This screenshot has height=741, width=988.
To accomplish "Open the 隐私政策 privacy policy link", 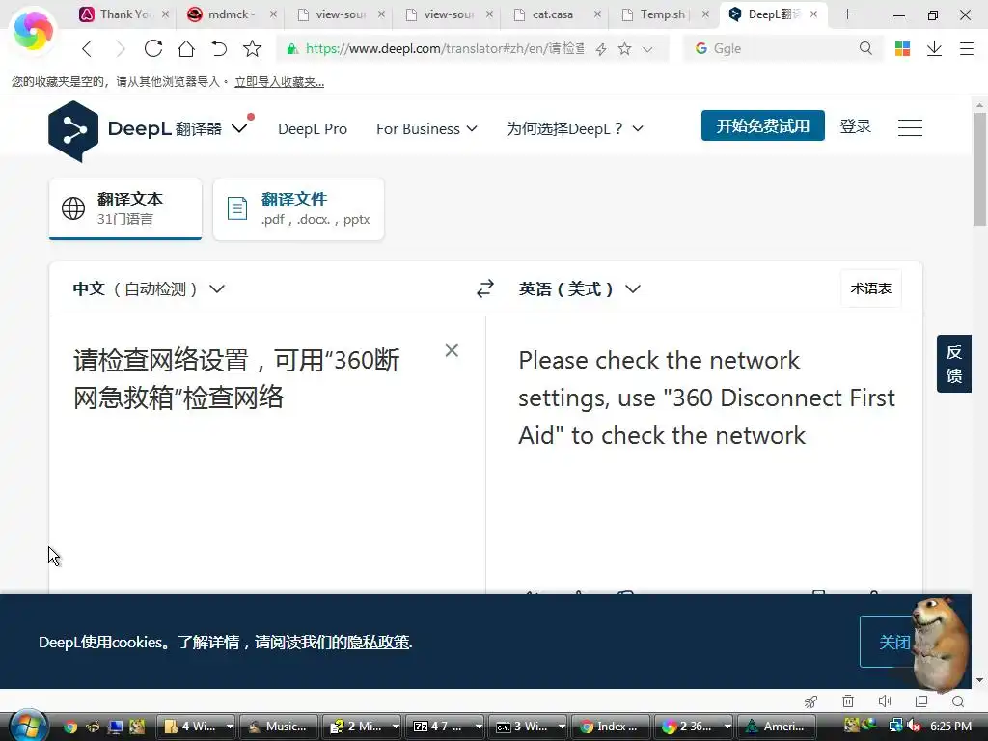I will [x=378, y=642].
